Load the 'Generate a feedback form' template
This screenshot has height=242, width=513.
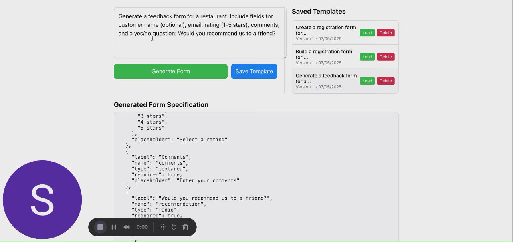pyautogui.click(x=367, y=81)
